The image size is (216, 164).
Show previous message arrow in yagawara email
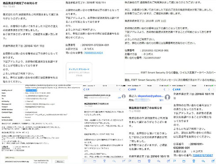(120, 89)
